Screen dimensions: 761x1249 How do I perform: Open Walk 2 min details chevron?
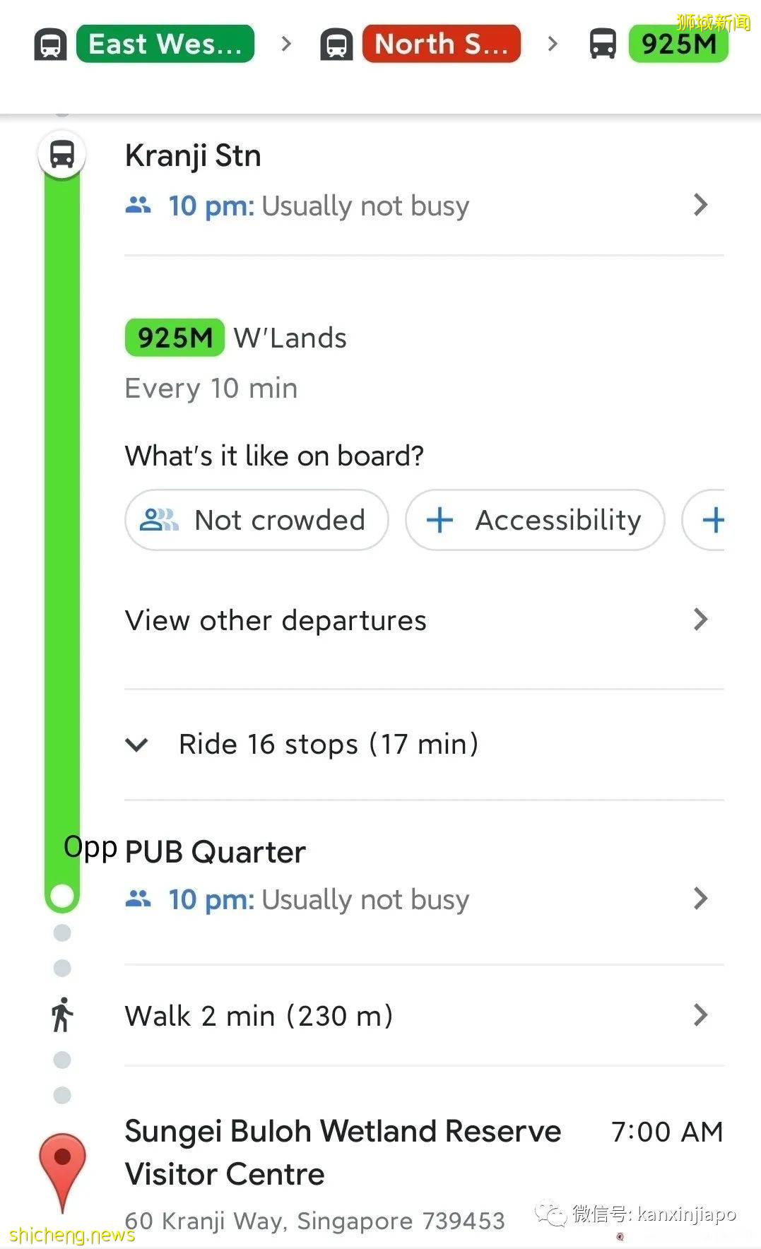tap(700, 1015)
